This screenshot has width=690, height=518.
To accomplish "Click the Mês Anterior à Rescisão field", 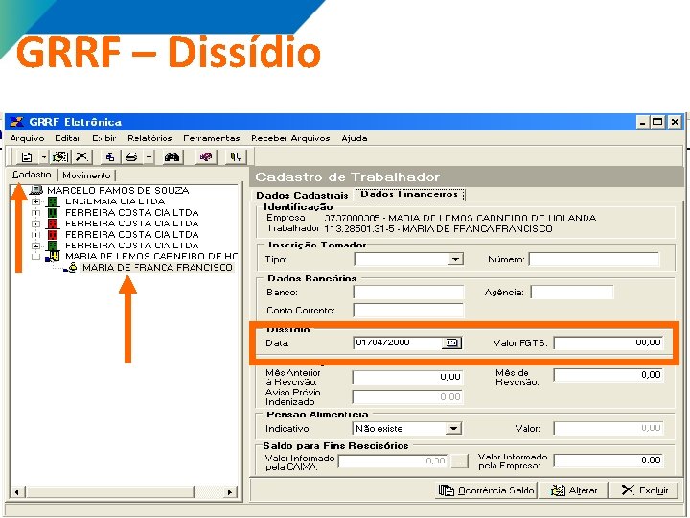I will [x=407, y=377].
